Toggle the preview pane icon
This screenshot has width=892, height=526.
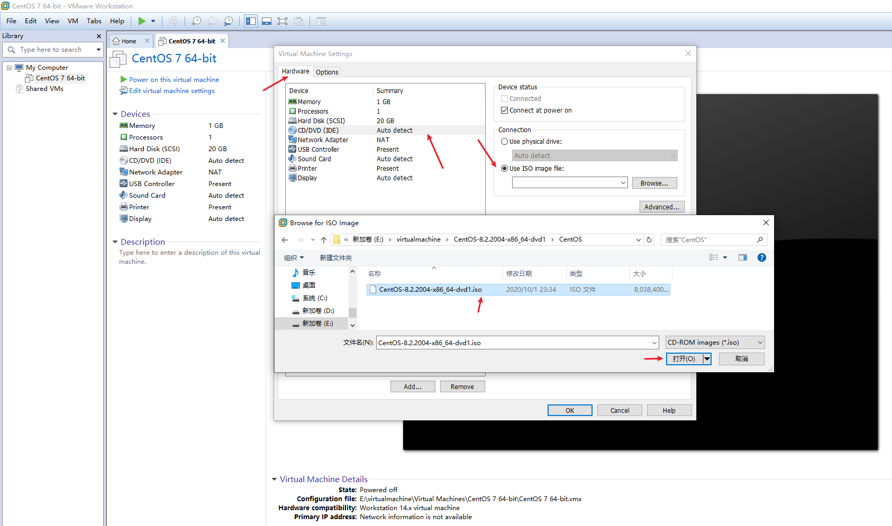743,257
